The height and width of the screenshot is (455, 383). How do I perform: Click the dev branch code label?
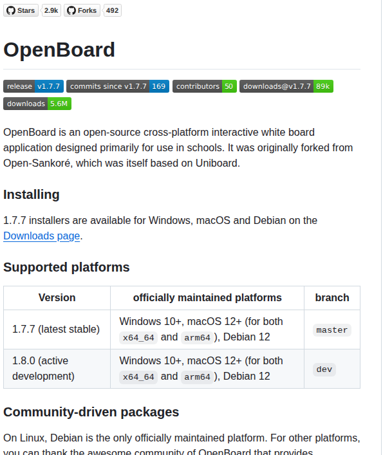[x=324, y=369]
